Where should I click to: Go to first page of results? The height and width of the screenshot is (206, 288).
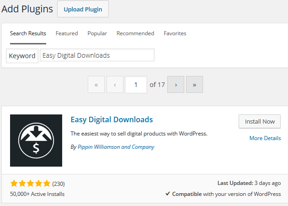(96, 85)
